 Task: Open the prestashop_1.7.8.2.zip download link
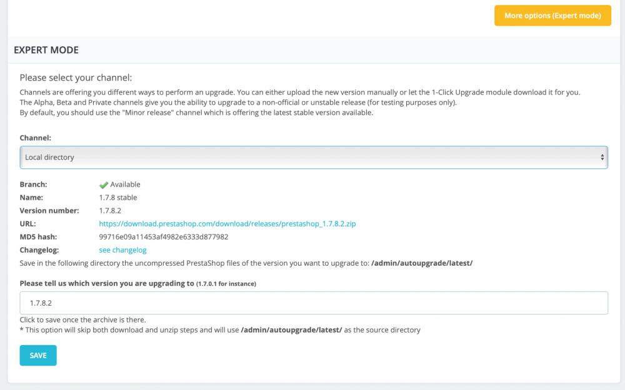(227, 223)
